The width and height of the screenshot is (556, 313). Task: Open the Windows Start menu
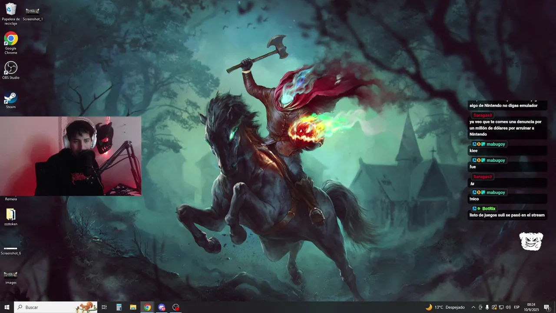click(x=7, y=307)
